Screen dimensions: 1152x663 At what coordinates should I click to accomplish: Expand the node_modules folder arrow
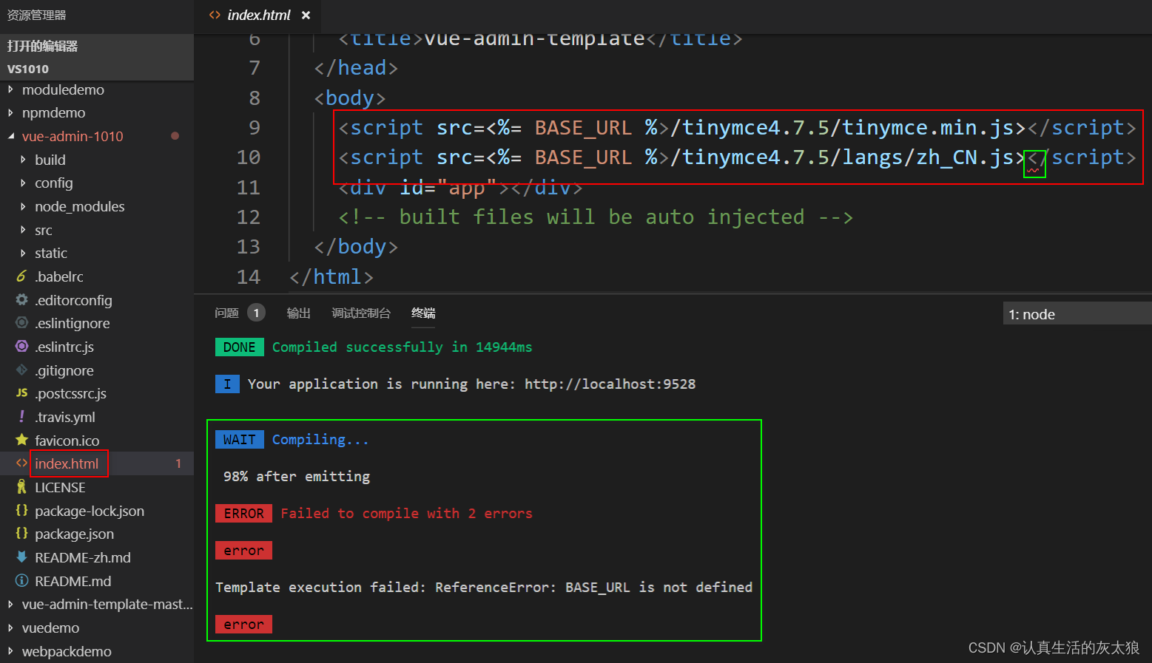(x=23, y=206)
